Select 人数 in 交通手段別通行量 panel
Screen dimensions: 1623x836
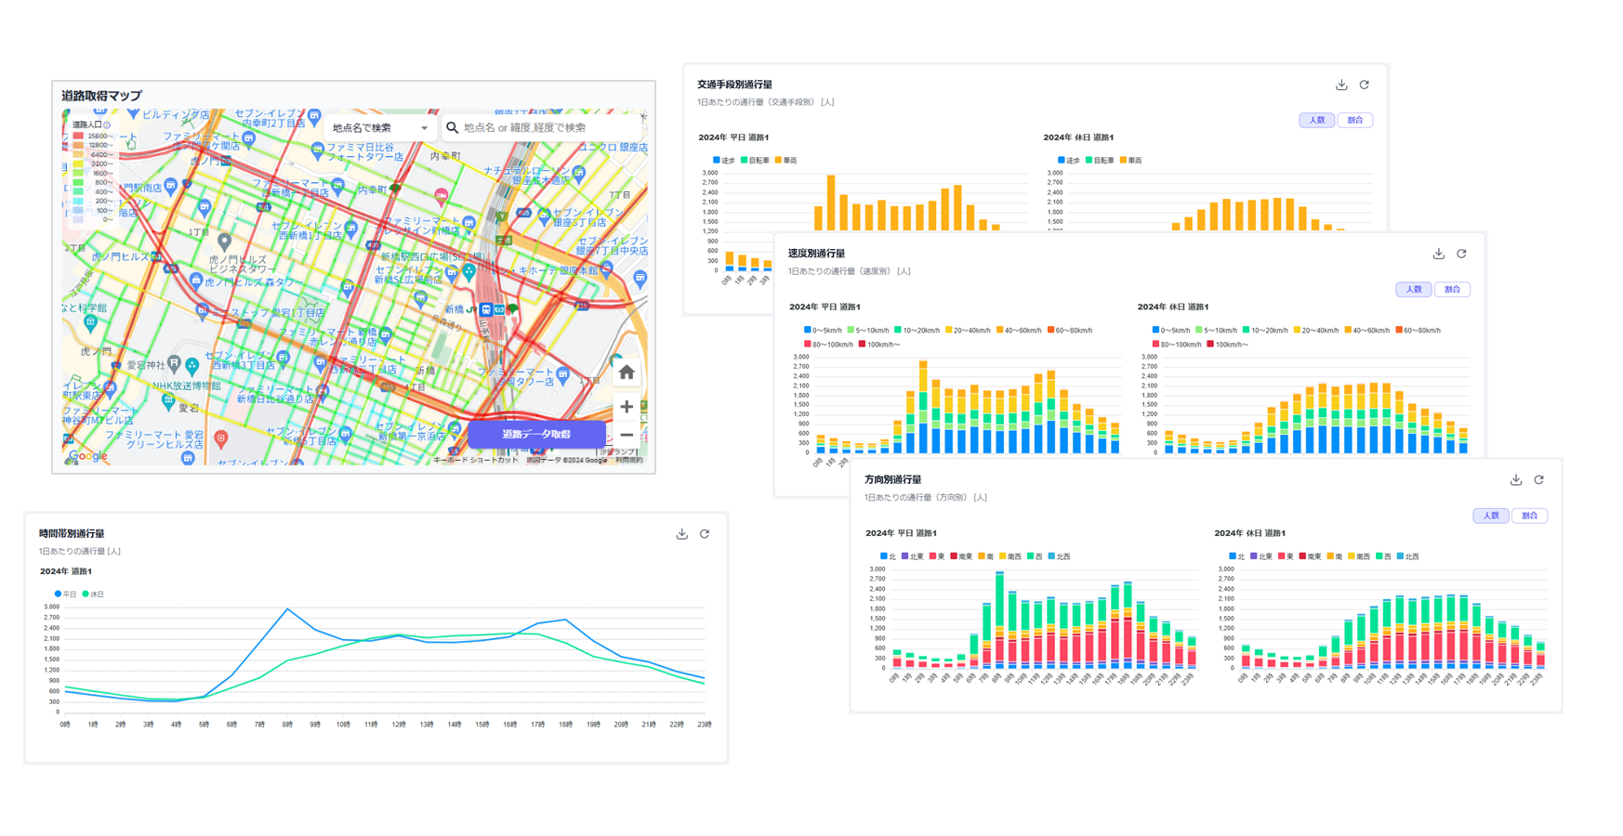1317,120
